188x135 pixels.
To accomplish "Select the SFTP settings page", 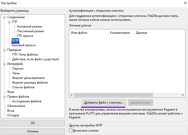I will [16, 40].
